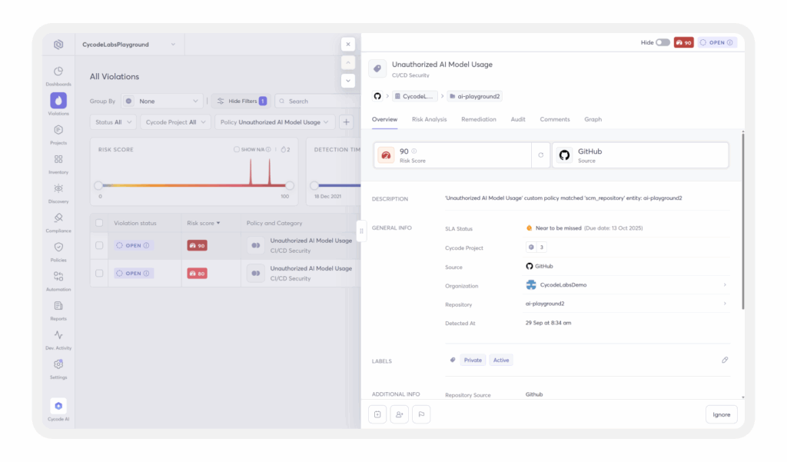The height and width of the screenshot is (462, 787).
Task: Select all violations header checkbox
Action: point(98,223)
